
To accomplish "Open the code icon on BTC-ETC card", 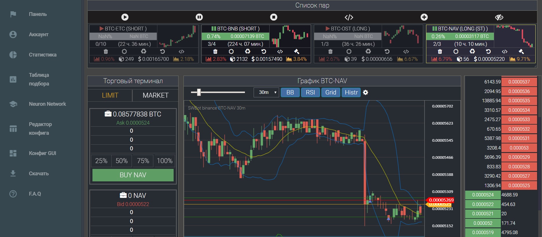I will pyautogui.click(x=181, y=52).
